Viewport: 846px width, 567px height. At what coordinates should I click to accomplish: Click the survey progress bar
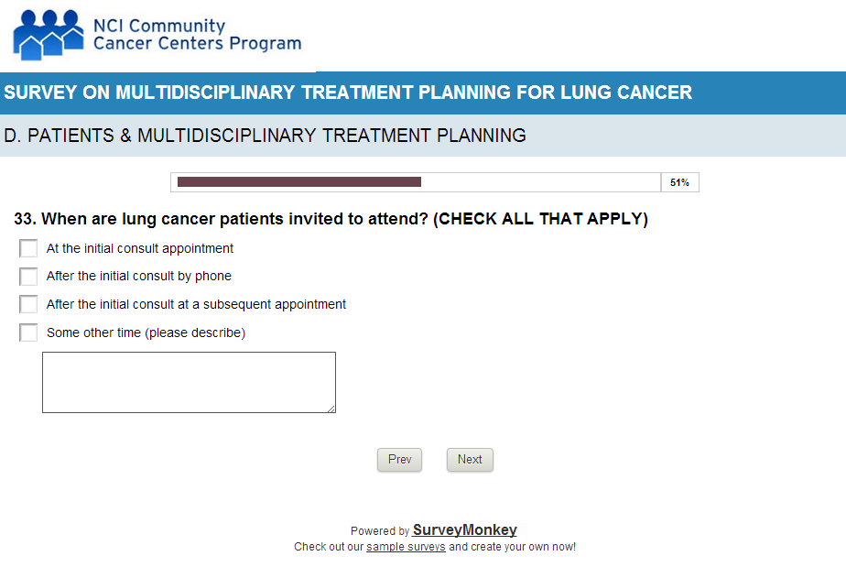point(416,182)
